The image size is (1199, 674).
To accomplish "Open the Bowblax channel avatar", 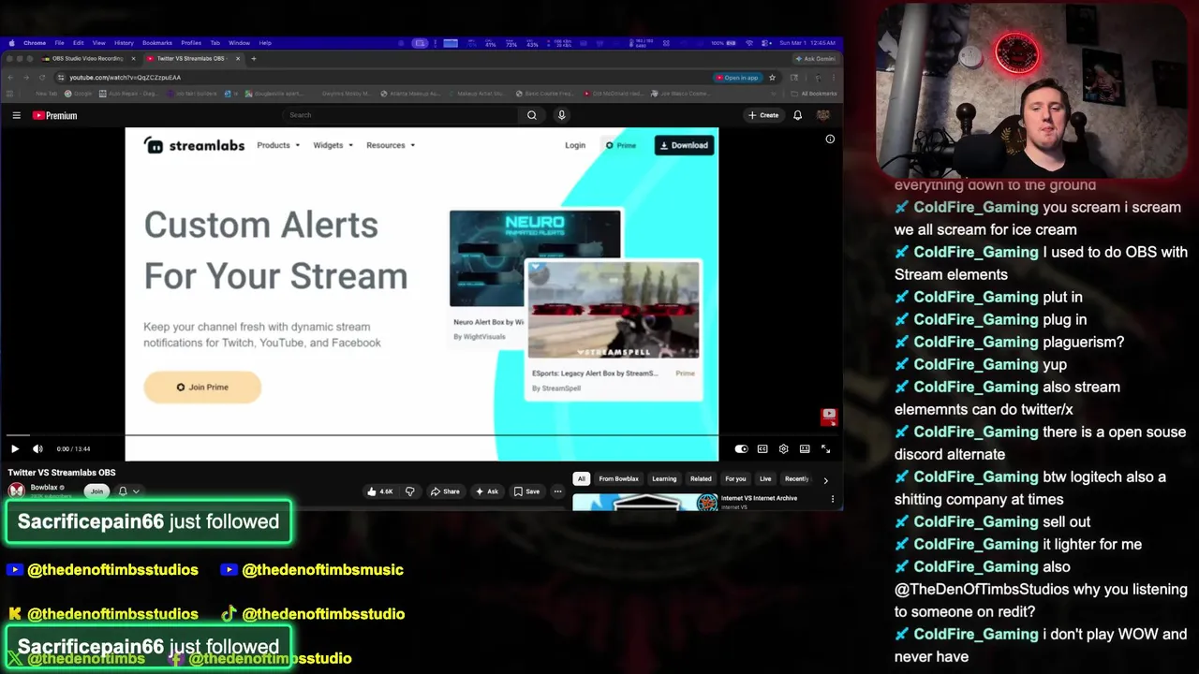I will click(x=17, y=491).
